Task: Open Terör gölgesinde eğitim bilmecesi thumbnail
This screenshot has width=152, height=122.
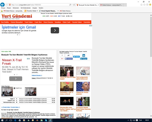Action: pos(83,71)
